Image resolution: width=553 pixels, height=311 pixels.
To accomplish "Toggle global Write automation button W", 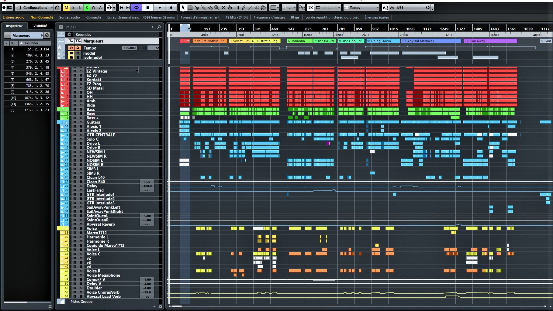I will pyautogui.click(x=93, y=8).
